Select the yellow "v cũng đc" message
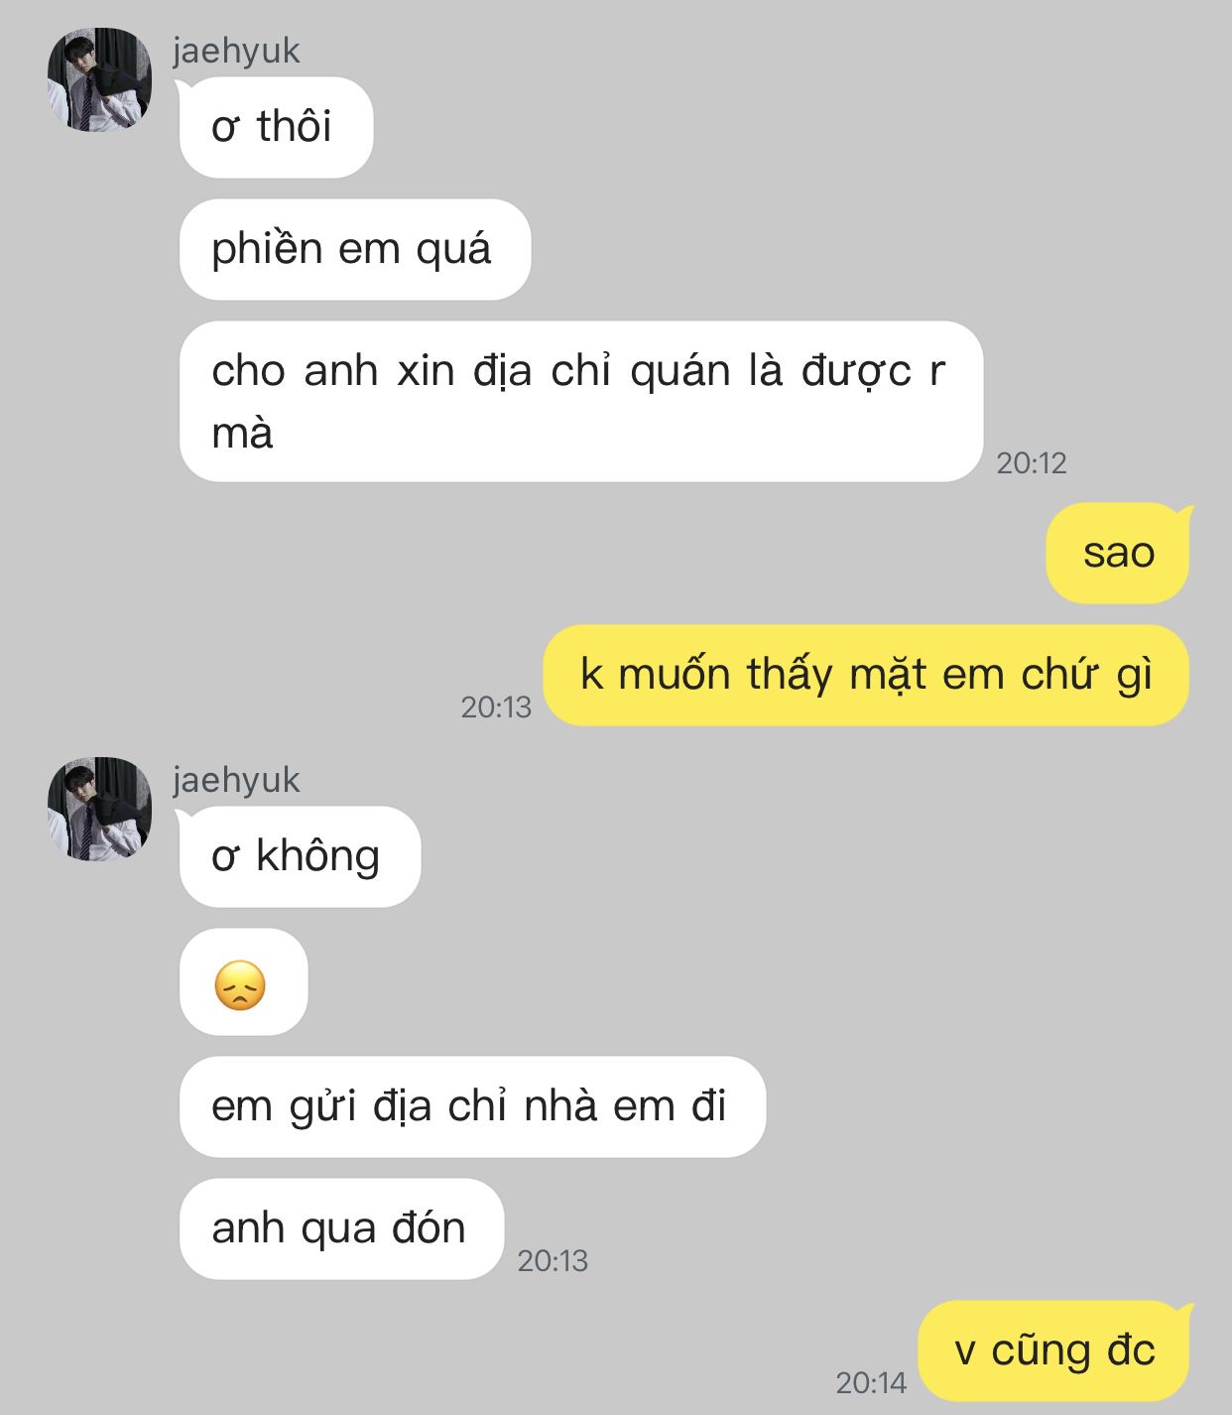Screen dimensions: 1232x1415 coord(1054,1351)
